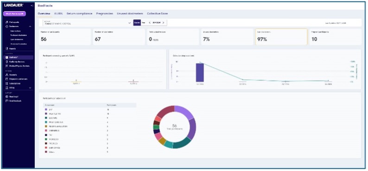
Task: Click the 56 total participants donut center
Action: (x=174, y=127)
